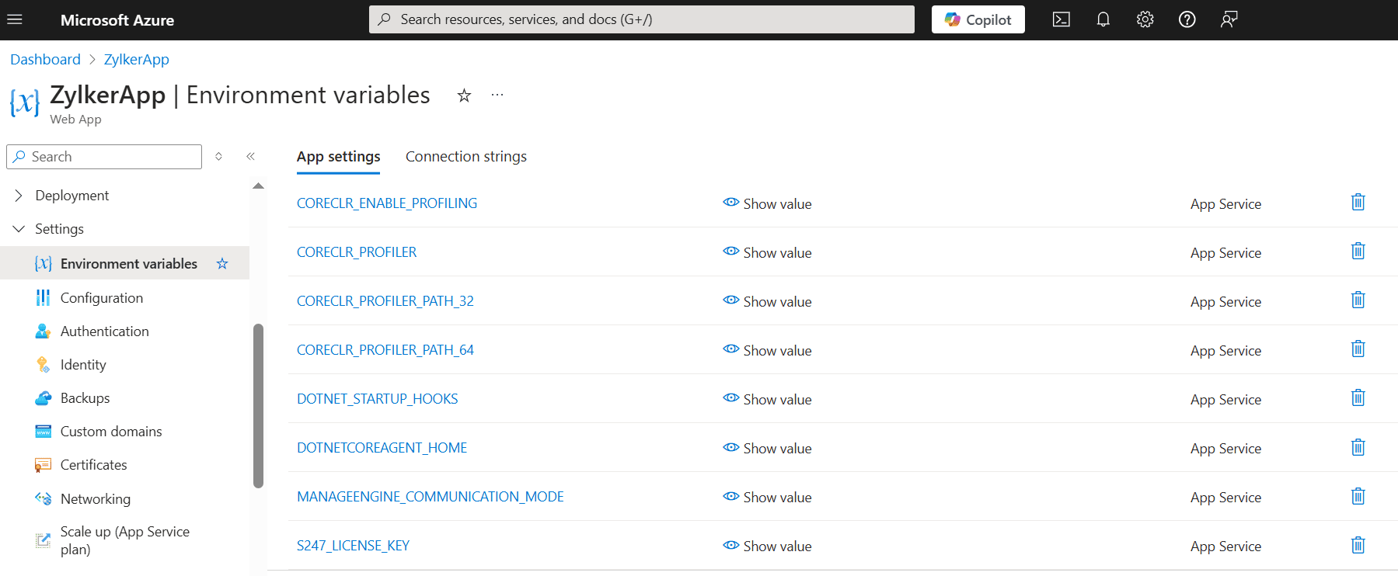Open the Cloud Shell terminal icon
Screen dimensions: 1398x576
click(x=1061, y=19)
